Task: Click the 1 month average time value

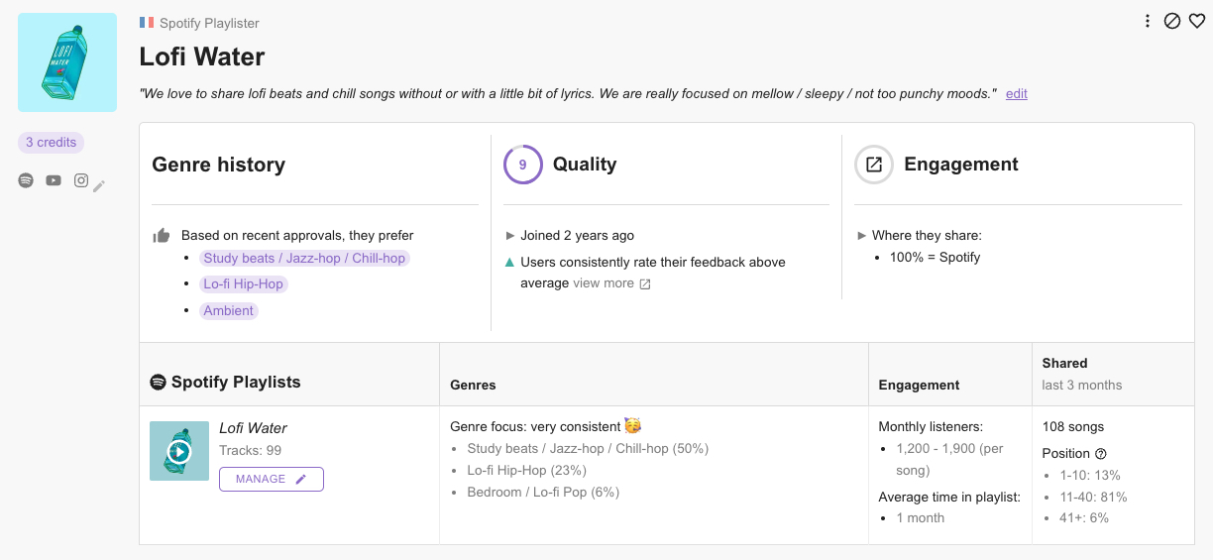Action: click(921, 517)
